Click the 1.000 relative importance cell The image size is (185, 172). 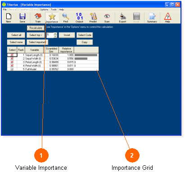[x=67, y=55]
